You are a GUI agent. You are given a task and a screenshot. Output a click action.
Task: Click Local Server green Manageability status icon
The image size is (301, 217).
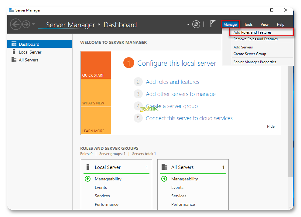87,179
